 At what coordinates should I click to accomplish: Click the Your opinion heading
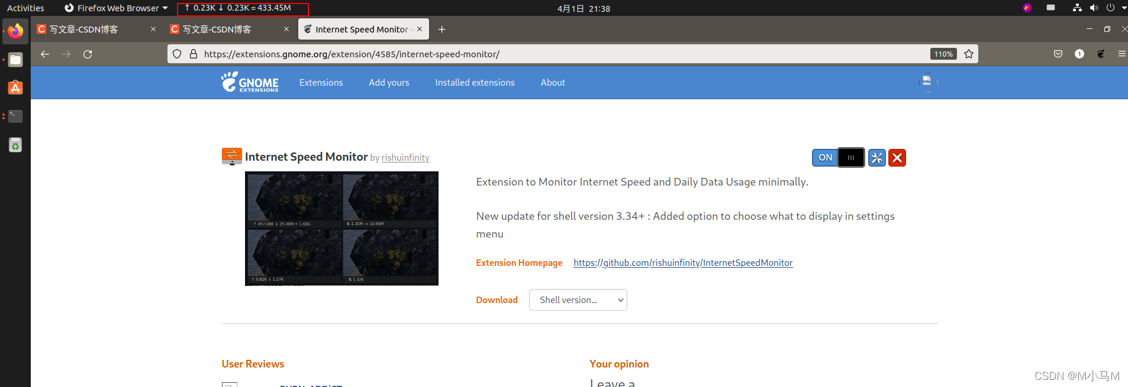(x=619, y=364)
